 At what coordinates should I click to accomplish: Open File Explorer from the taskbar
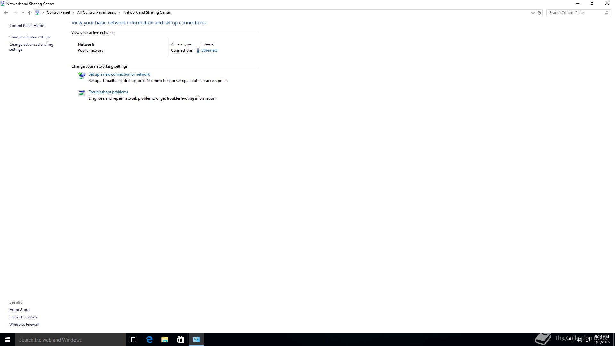coord(165,340)
